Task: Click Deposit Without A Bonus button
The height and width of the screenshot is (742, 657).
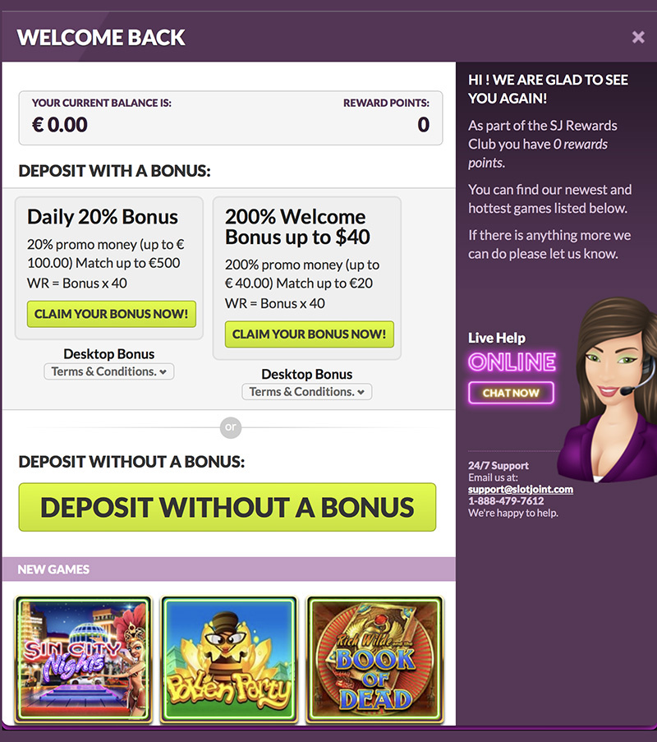Action: pos(227,507)
